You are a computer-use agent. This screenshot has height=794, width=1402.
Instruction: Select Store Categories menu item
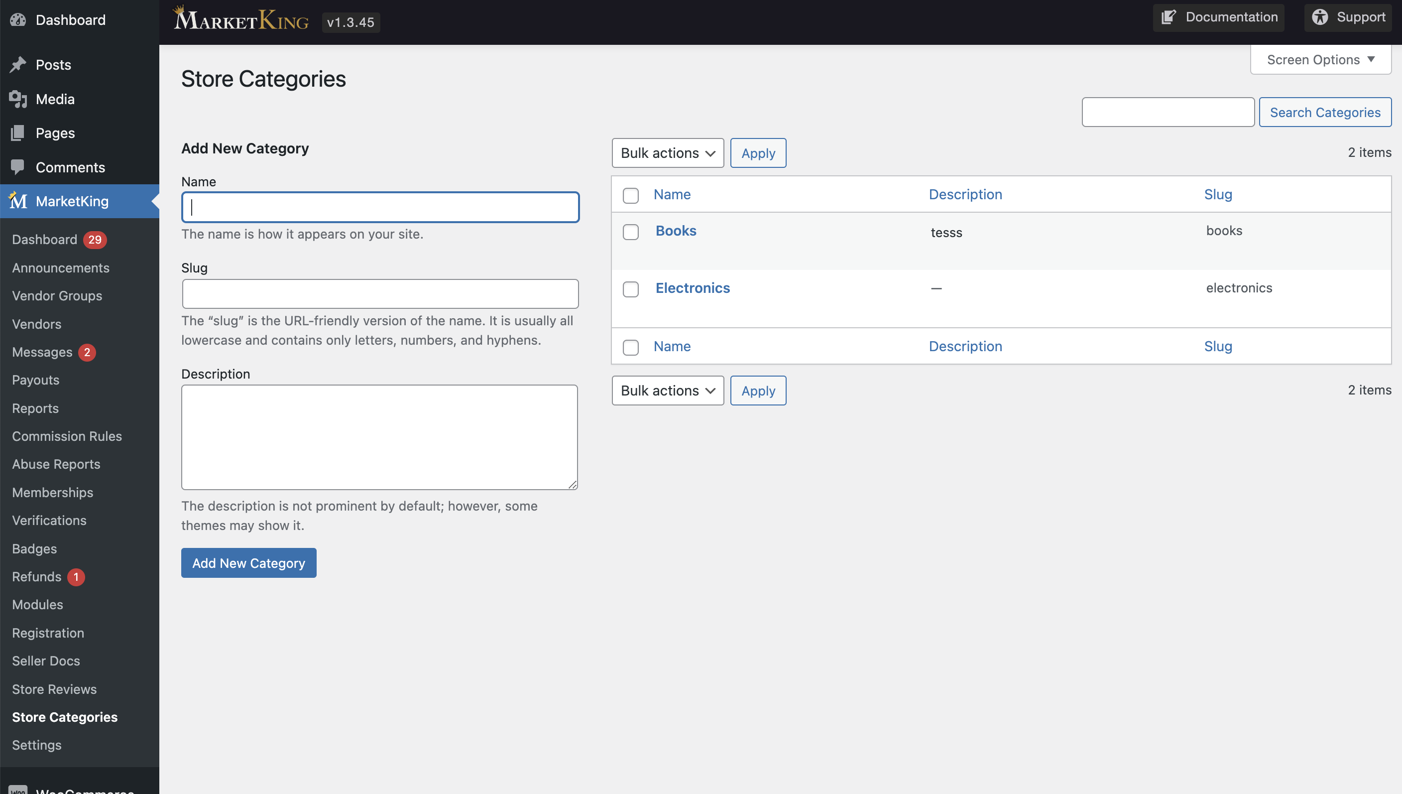(x=65, y=717)
